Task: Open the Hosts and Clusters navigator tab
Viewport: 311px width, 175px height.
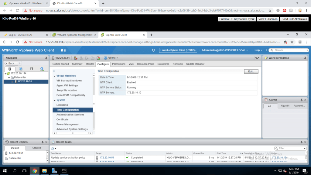Action: click(10, 69)
